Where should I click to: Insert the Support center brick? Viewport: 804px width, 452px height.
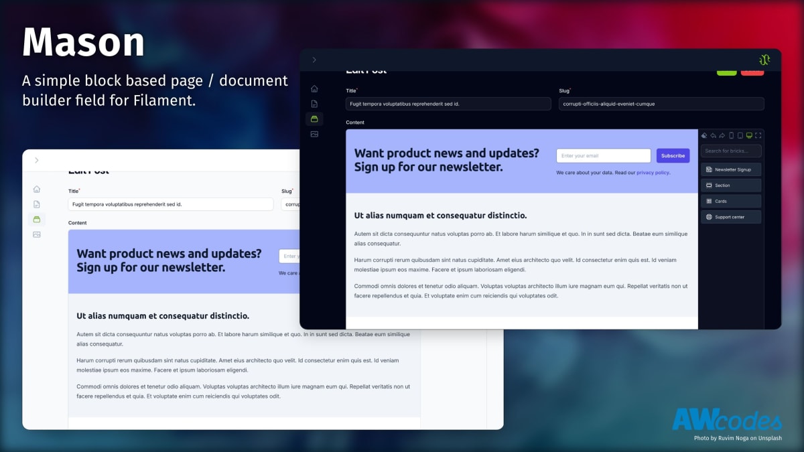(x=731, y=217)
